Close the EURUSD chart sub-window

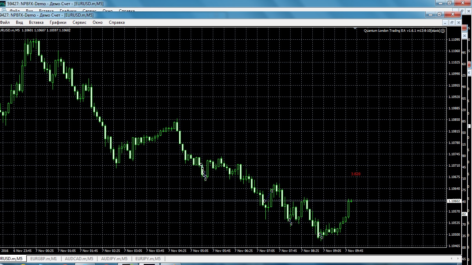tap(459, 22)
